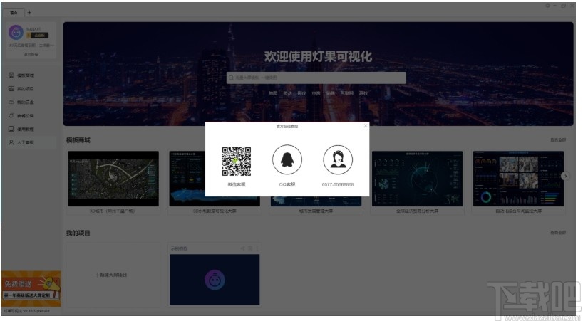Click the WeChat QR code image
This screenshot has height=321, width=583.
click(237, 162)
